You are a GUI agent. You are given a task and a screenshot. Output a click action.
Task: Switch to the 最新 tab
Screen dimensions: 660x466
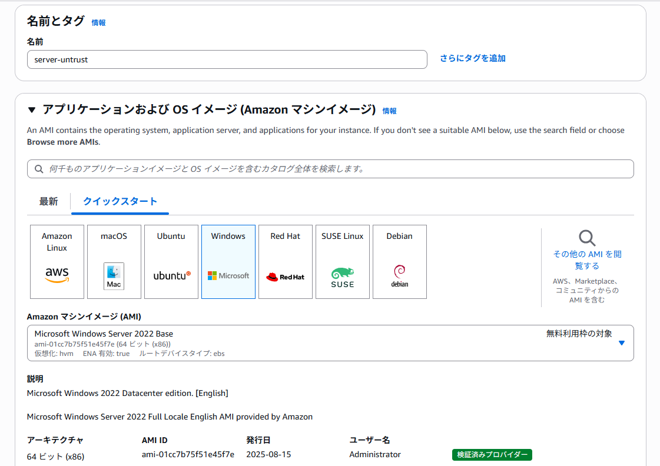click(48, 201)
